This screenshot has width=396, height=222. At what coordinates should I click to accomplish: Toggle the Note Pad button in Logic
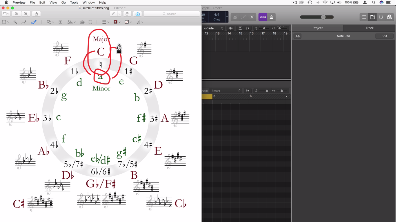tap(373, 17)
